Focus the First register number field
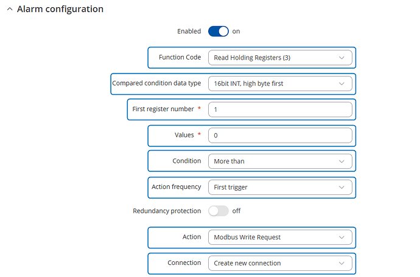 click(280, 109)
